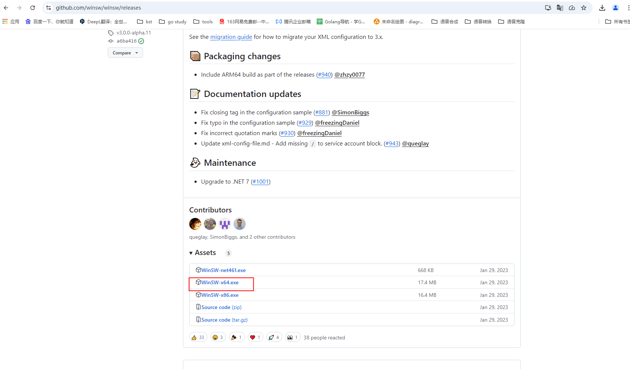630x369 pixels.
Task: Toggle heart reaction
Action: click(256, 337)
